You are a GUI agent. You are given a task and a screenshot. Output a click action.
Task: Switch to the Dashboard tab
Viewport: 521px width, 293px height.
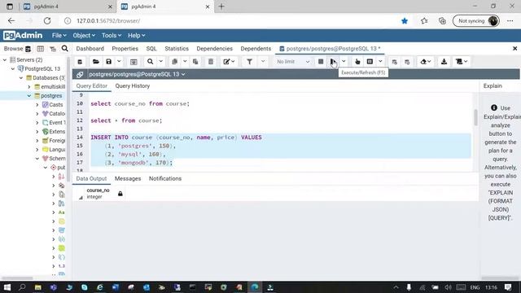(90, 49)
